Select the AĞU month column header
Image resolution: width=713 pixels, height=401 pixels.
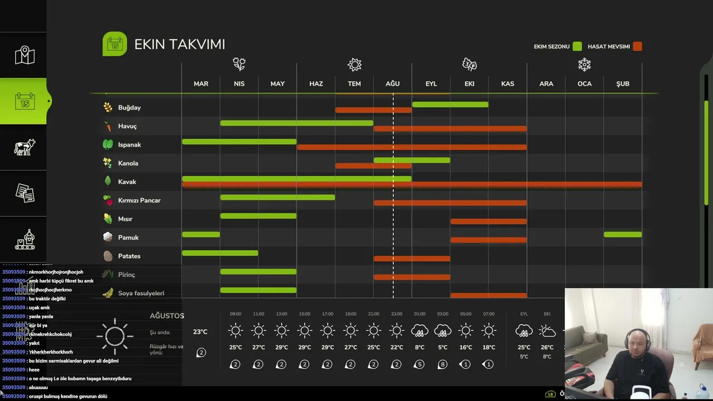pyautogui.click(x=393, y=84)
